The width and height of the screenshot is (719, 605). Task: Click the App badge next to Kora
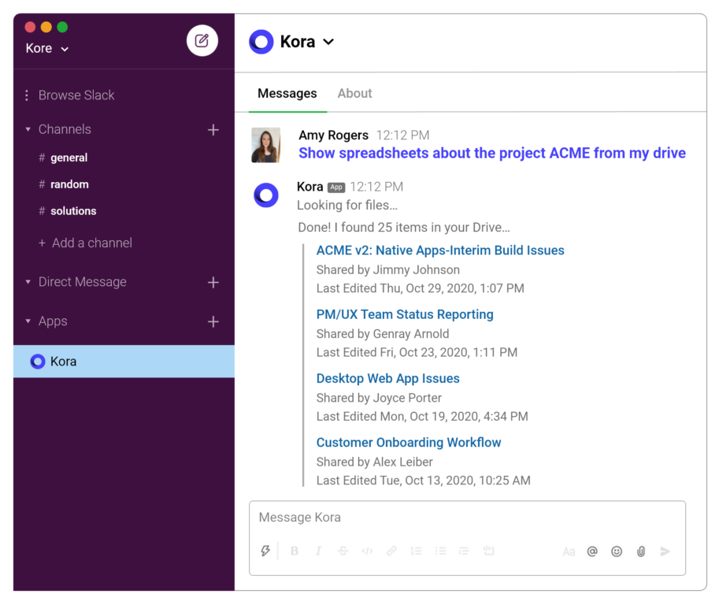336,187
